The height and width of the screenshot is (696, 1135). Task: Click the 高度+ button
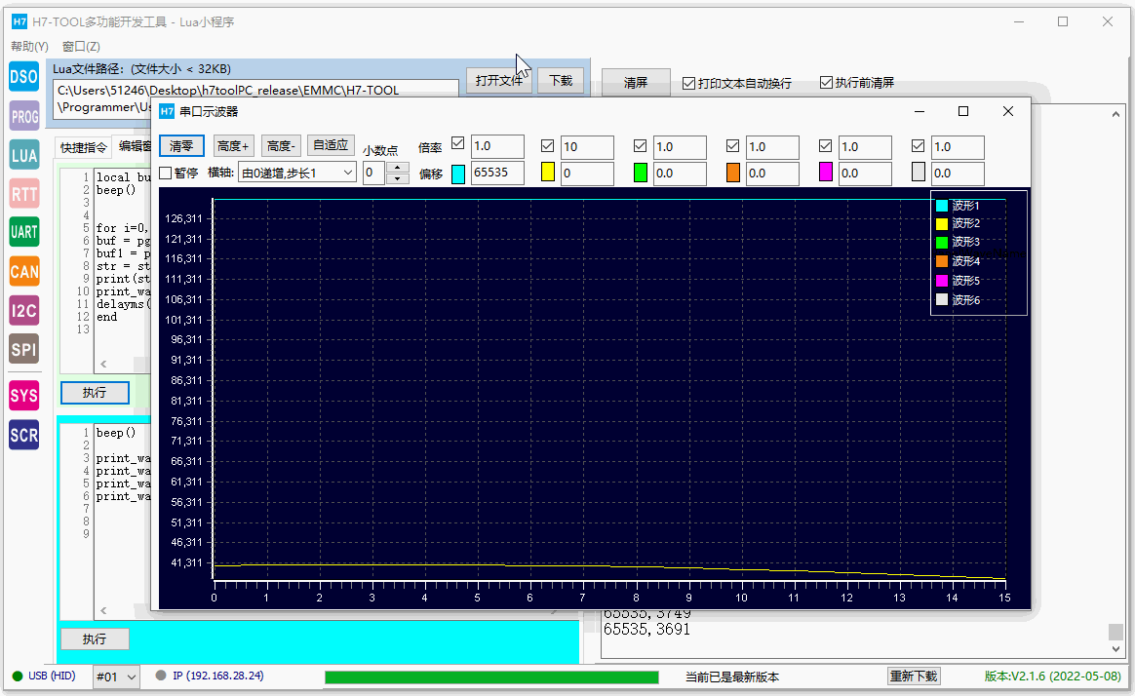233,146
